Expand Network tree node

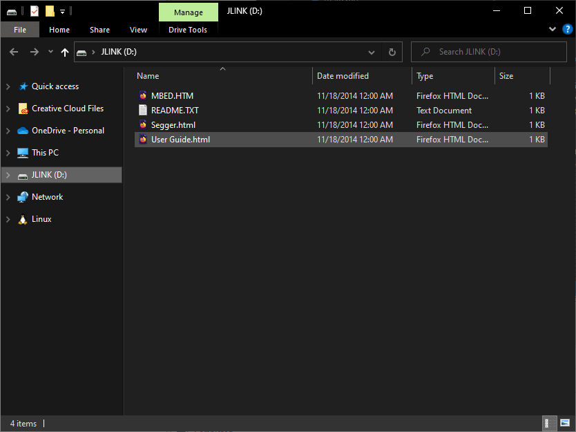[8, 197]
